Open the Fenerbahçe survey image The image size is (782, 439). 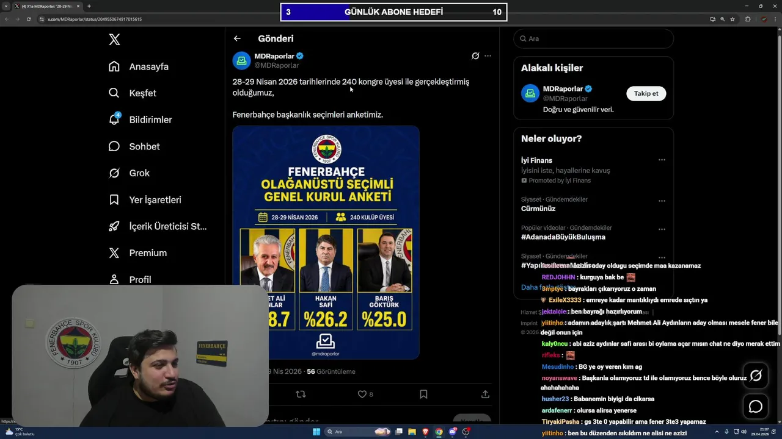tap(326, 242)
